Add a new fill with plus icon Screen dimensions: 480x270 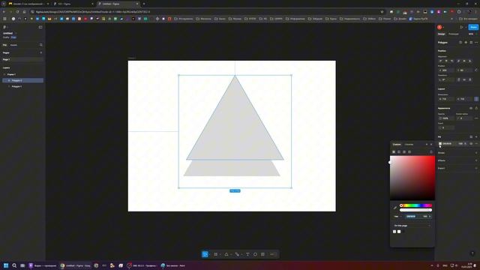(x=476, y=136)
